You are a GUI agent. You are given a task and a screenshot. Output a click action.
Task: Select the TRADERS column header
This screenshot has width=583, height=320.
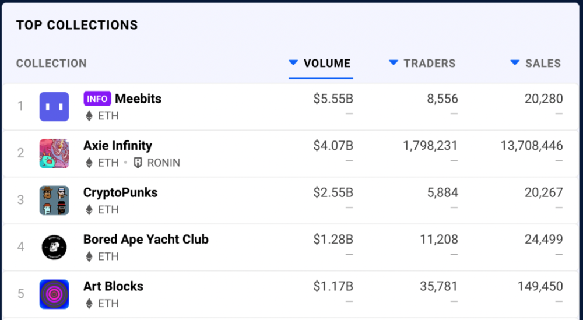pos(430,64)
